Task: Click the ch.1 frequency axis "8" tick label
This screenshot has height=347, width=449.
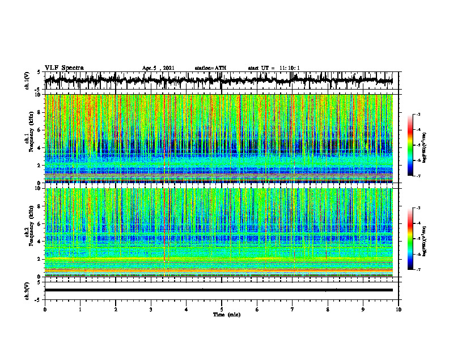Action: (40, 112)
